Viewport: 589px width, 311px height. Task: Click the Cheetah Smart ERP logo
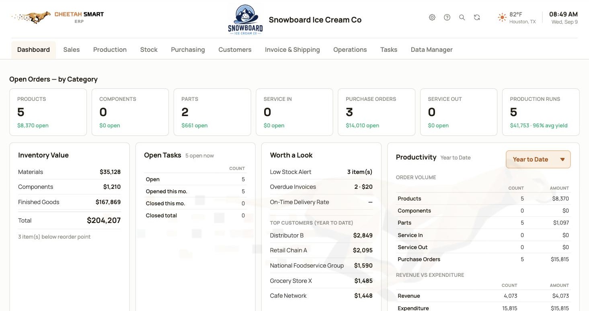(57, 17)
